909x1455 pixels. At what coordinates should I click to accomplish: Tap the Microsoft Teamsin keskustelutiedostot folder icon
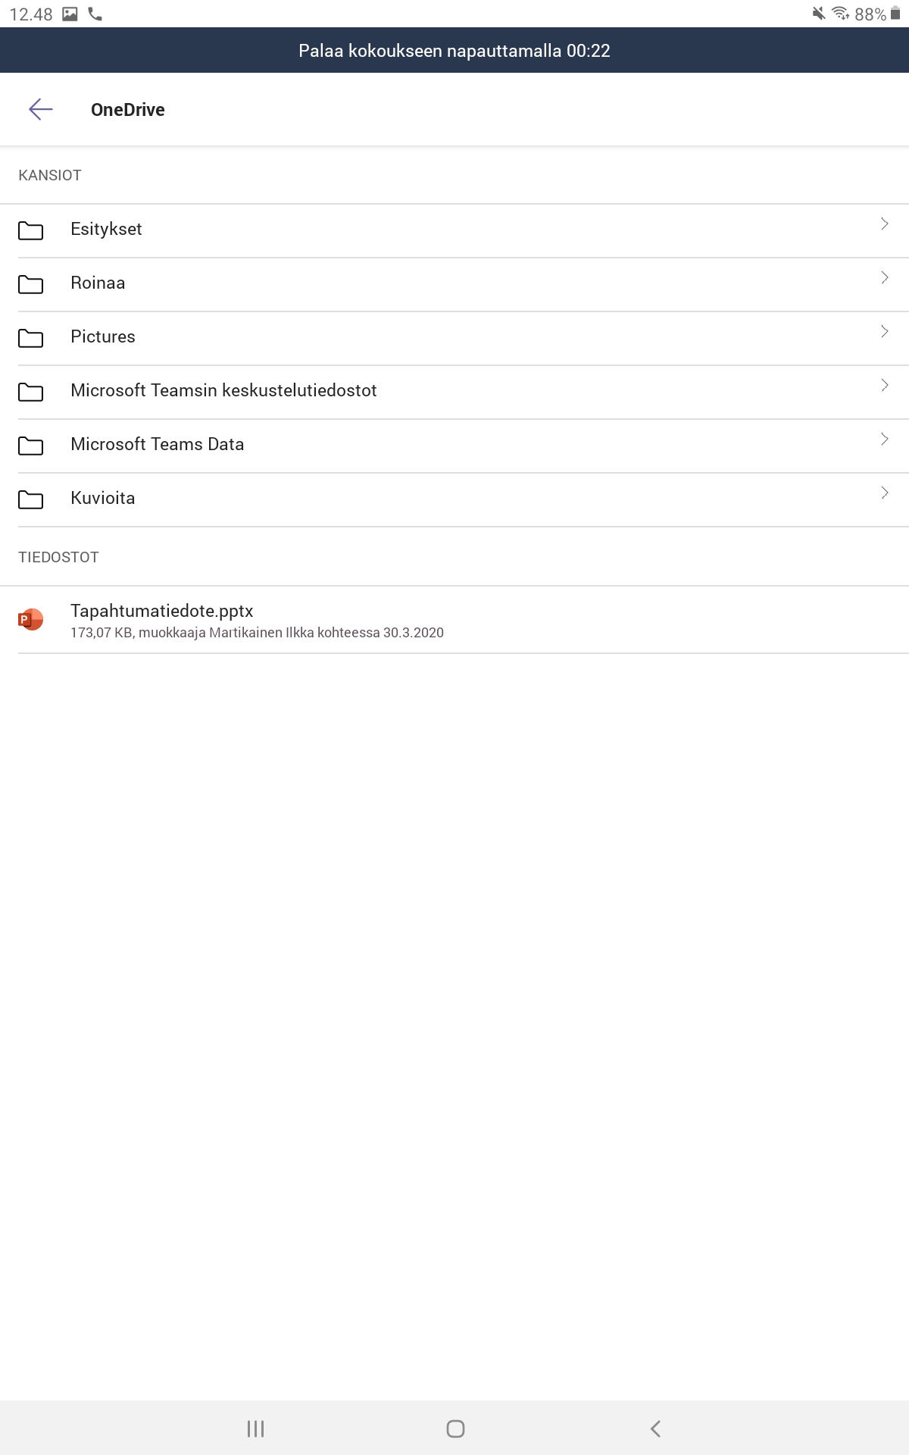30,392
